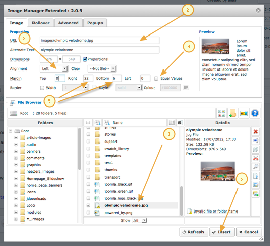270x246 pixels.
Task: Sort files by extension using first sort icon
Action: [x=97, y=123]
